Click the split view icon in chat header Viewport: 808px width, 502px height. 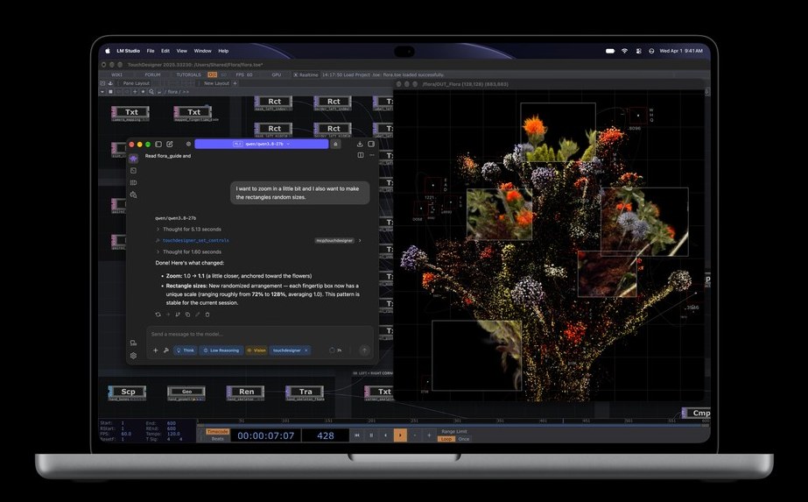tap(361, 155)
